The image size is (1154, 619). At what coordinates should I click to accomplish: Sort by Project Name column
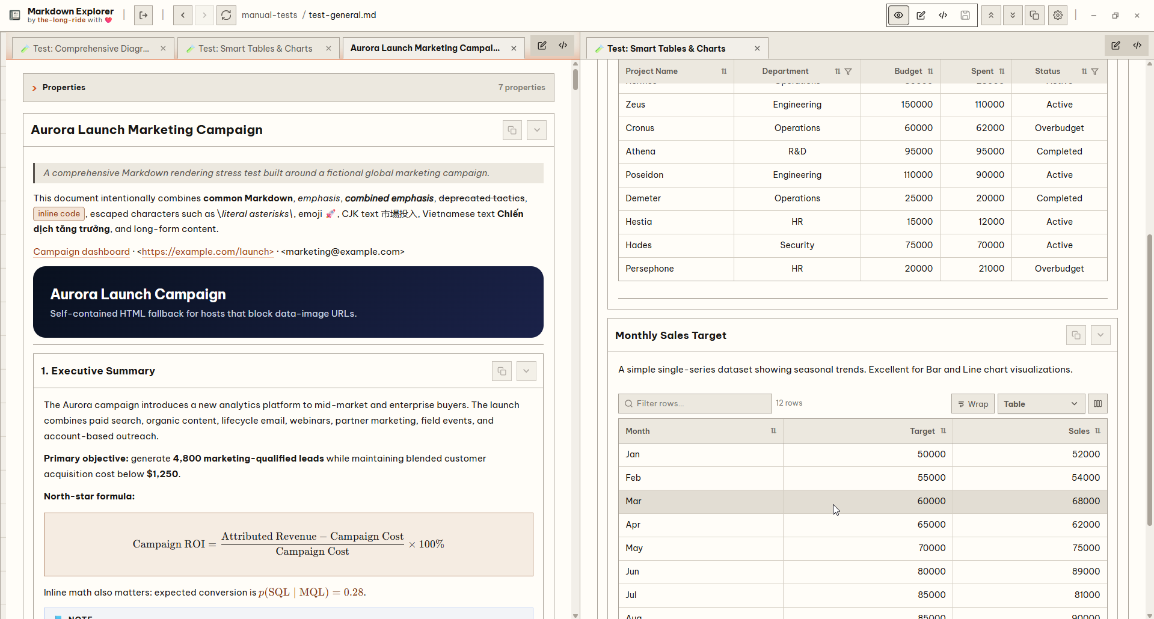[x=724, y=72]
